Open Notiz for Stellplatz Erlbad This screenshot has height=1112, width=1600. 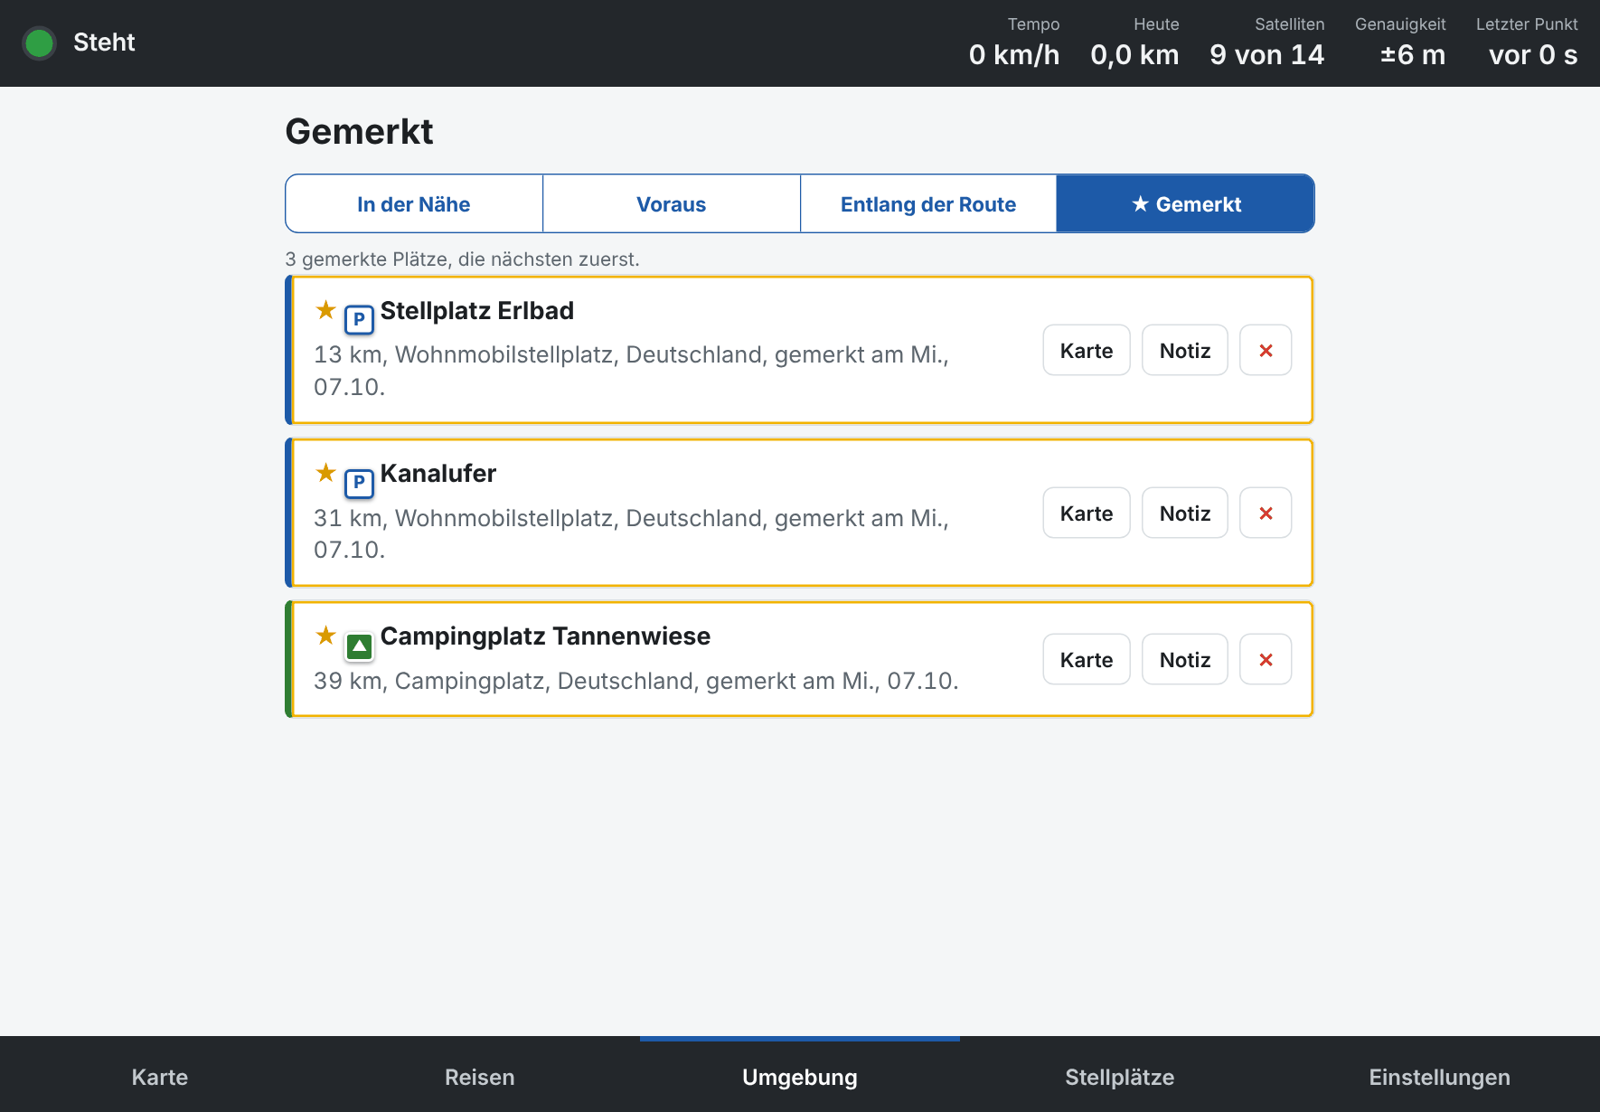point(1185,350)
